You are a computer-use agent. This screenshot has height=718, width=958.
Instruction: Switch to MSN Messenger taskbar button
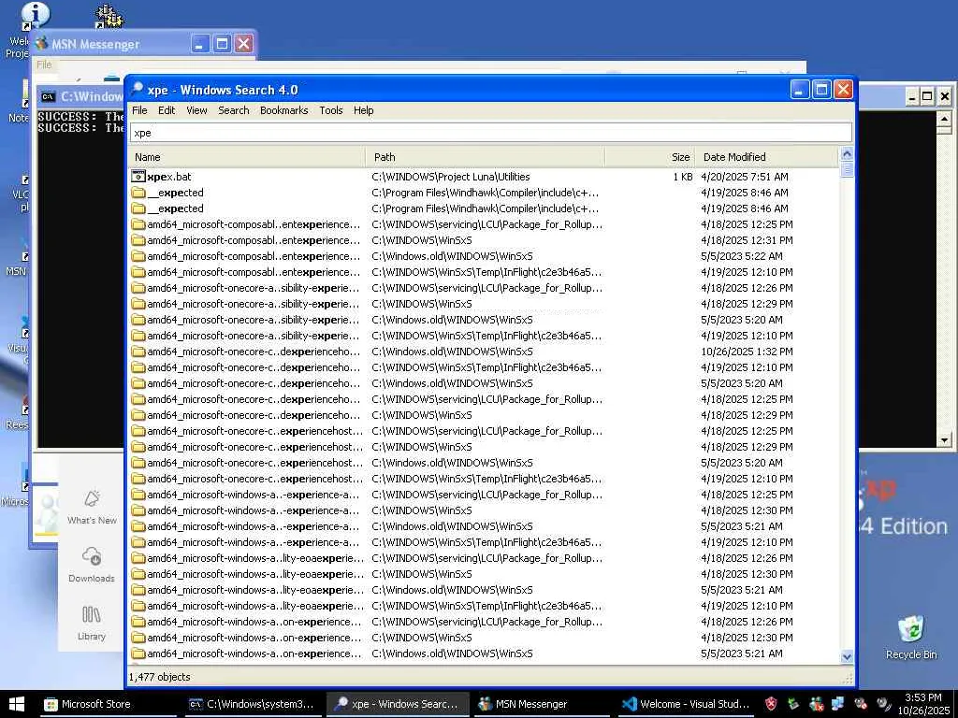[x=540, y=704]
